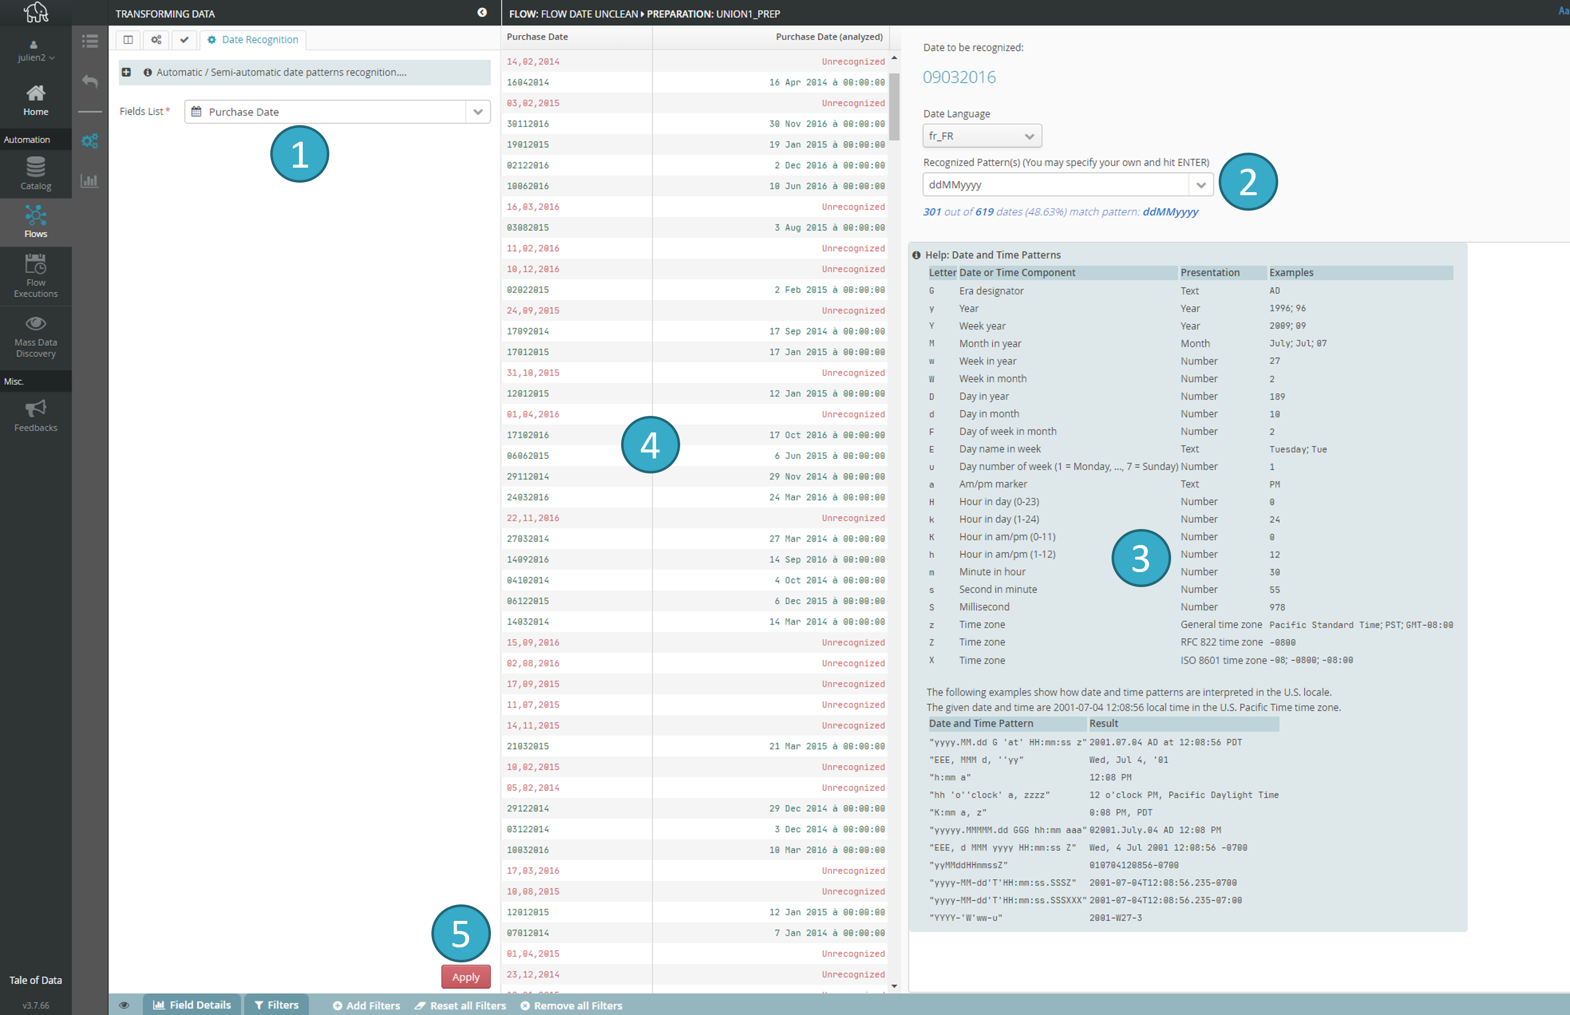This screenshot has width=1570, height=1015.
Task: Open the Filters tab
Action: (277, 1005)
